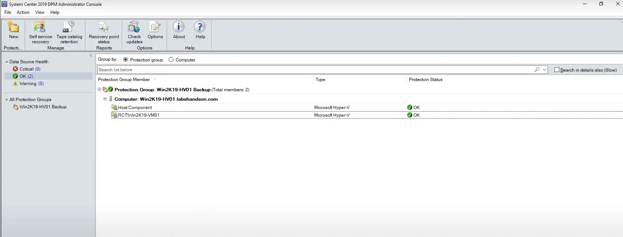Image resolution: width=623 pixels, height=237 pixels.
Task: Click the green OK icon in RCT\Win2K19-VM01 row
Action: 410,115
